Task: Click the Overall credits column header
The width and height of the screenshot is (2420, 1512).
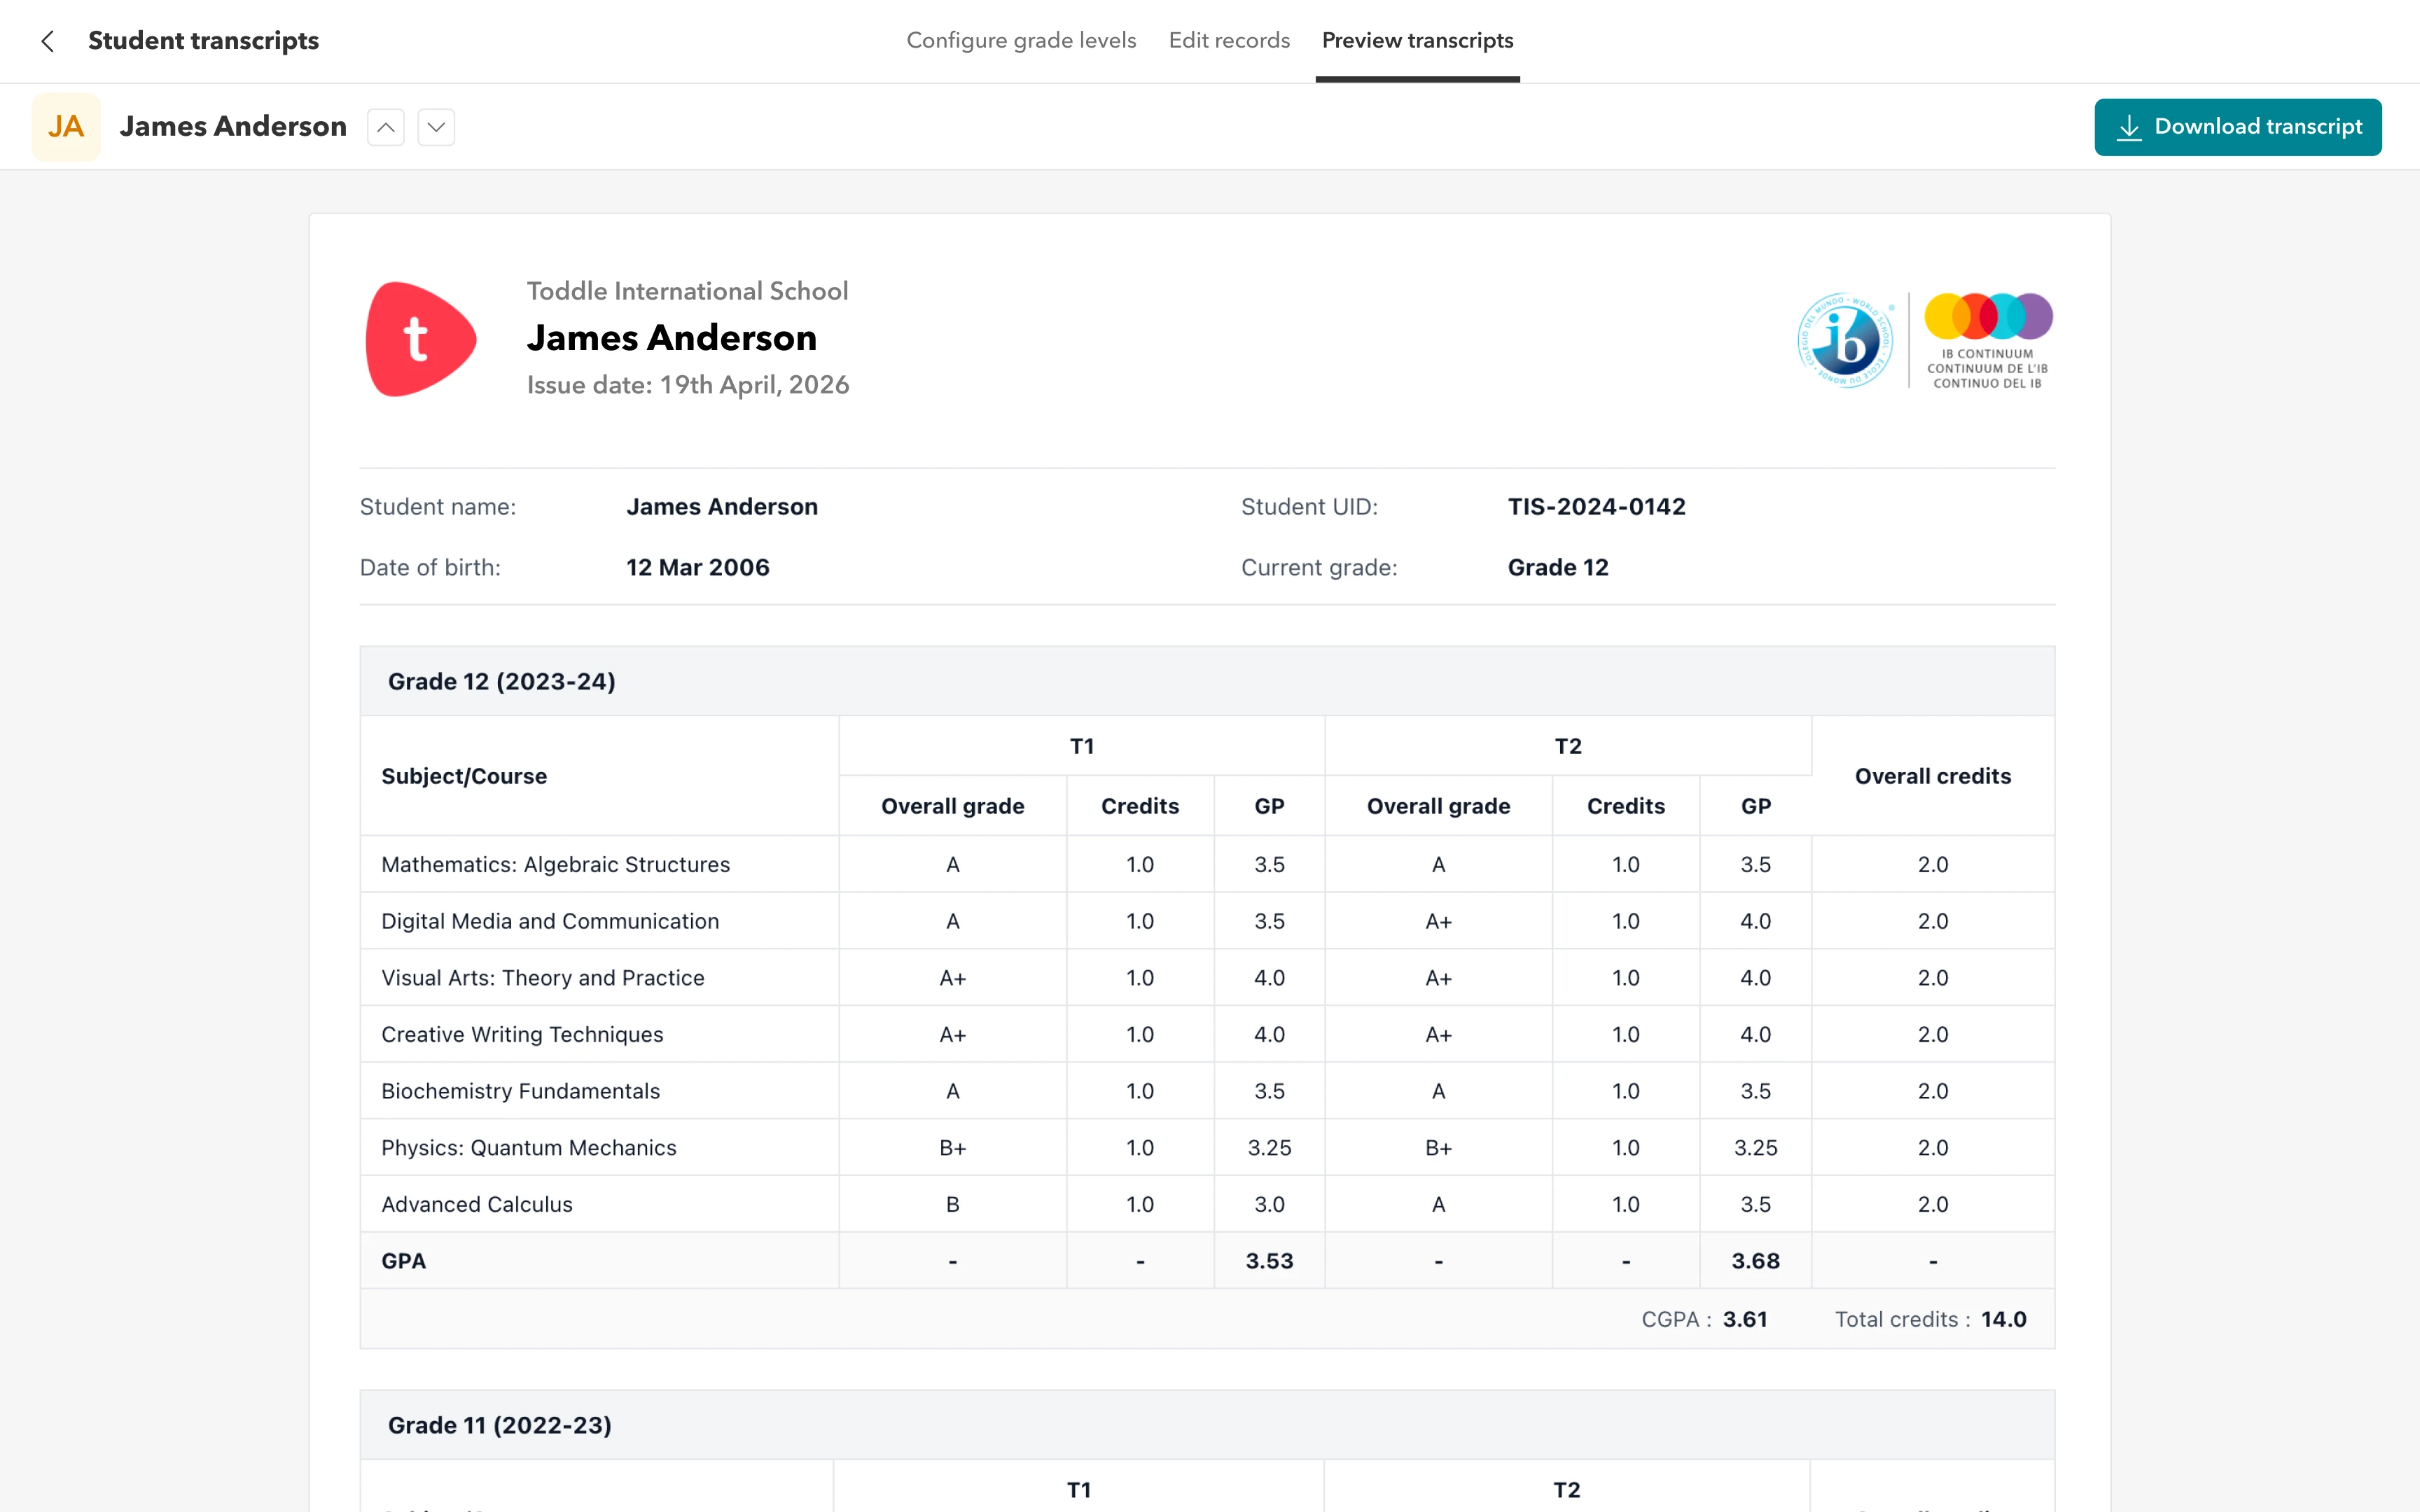Action: pos(1932,776)
